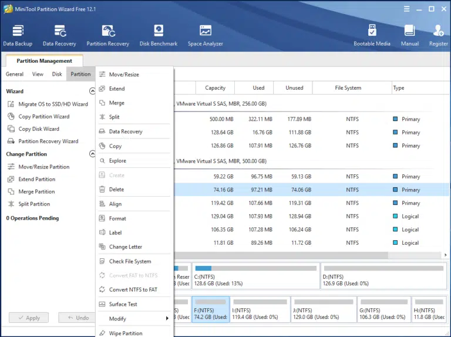
Task: Click the Partition menu header
Action: coord(80,74)
